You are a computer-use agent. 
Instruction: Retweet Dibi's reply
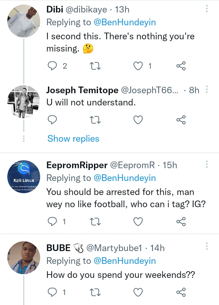coord(96,66)
